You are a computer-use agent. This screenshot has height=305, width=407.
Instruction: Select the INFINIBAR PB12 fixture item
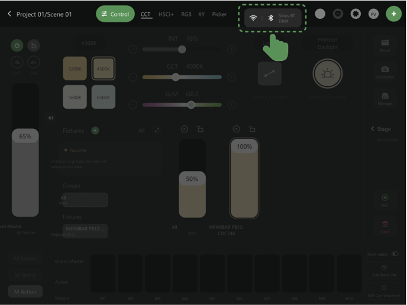(x=85, y=231)
